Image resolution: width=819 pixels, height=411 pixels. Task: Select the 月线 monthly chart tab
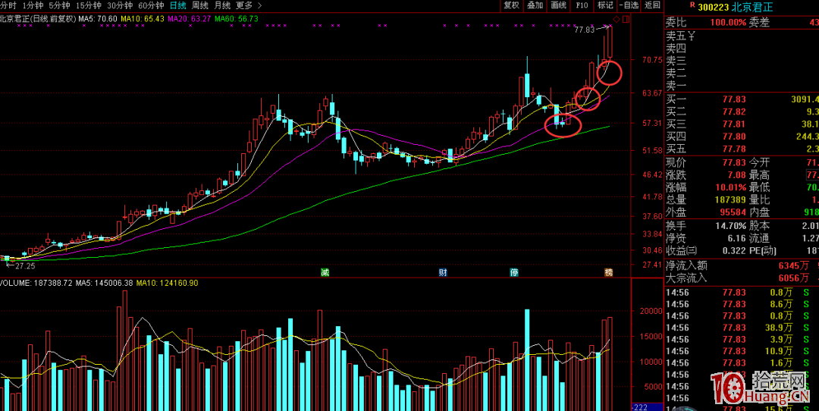tap(222, 6)
